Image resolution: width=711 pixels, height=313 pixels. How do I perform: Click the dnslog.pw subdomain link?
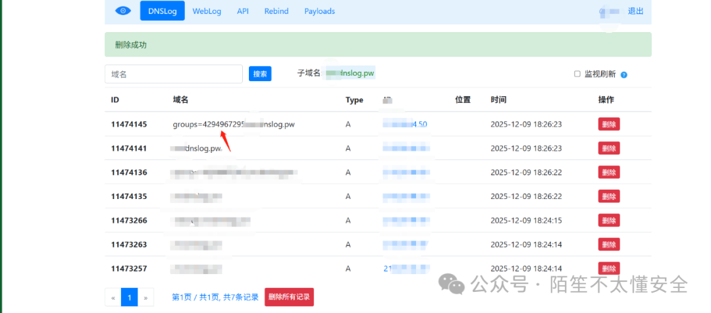(351, 73)
